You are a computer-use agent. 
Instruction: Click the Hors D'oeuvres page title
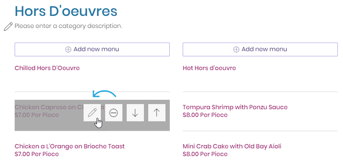66,11
